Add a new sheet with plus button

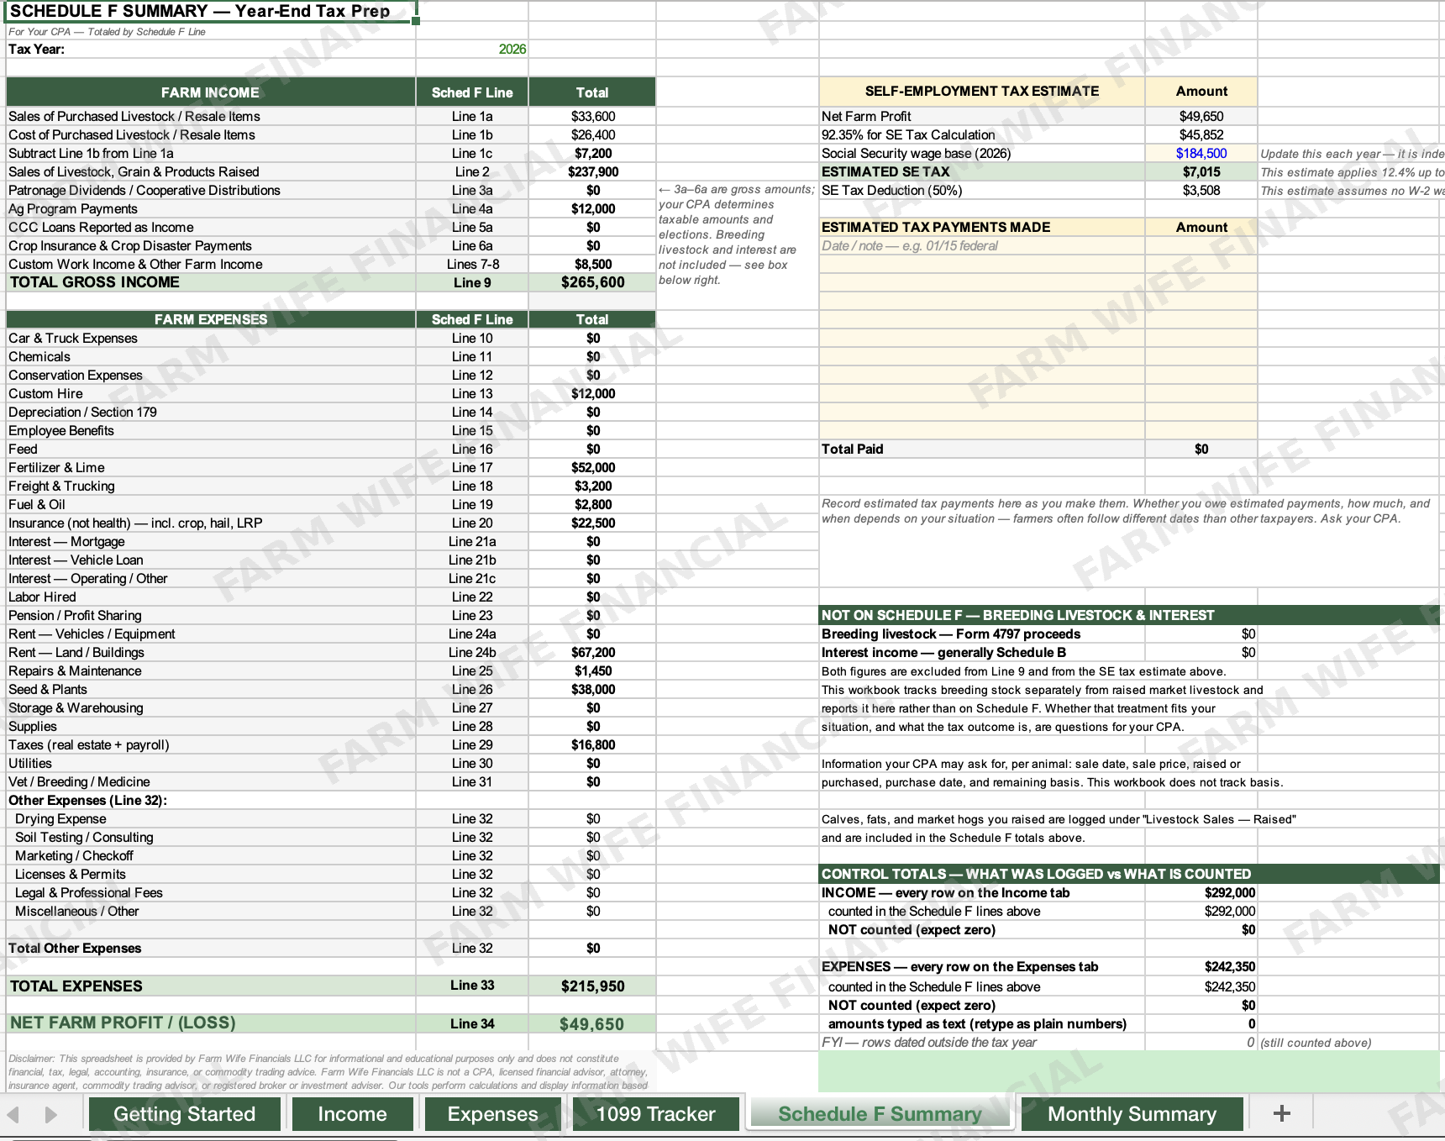pos(1281,1114)
